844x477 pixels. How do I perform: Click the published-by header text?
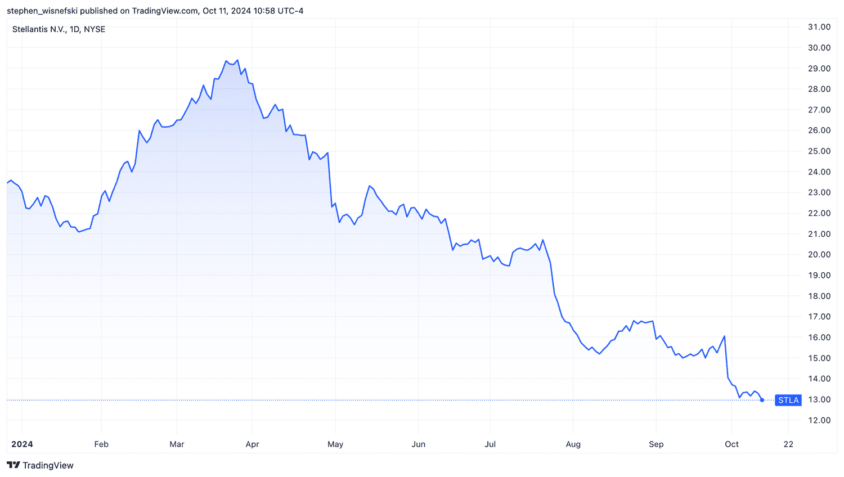pyautogui.click(x=155, y=11)
